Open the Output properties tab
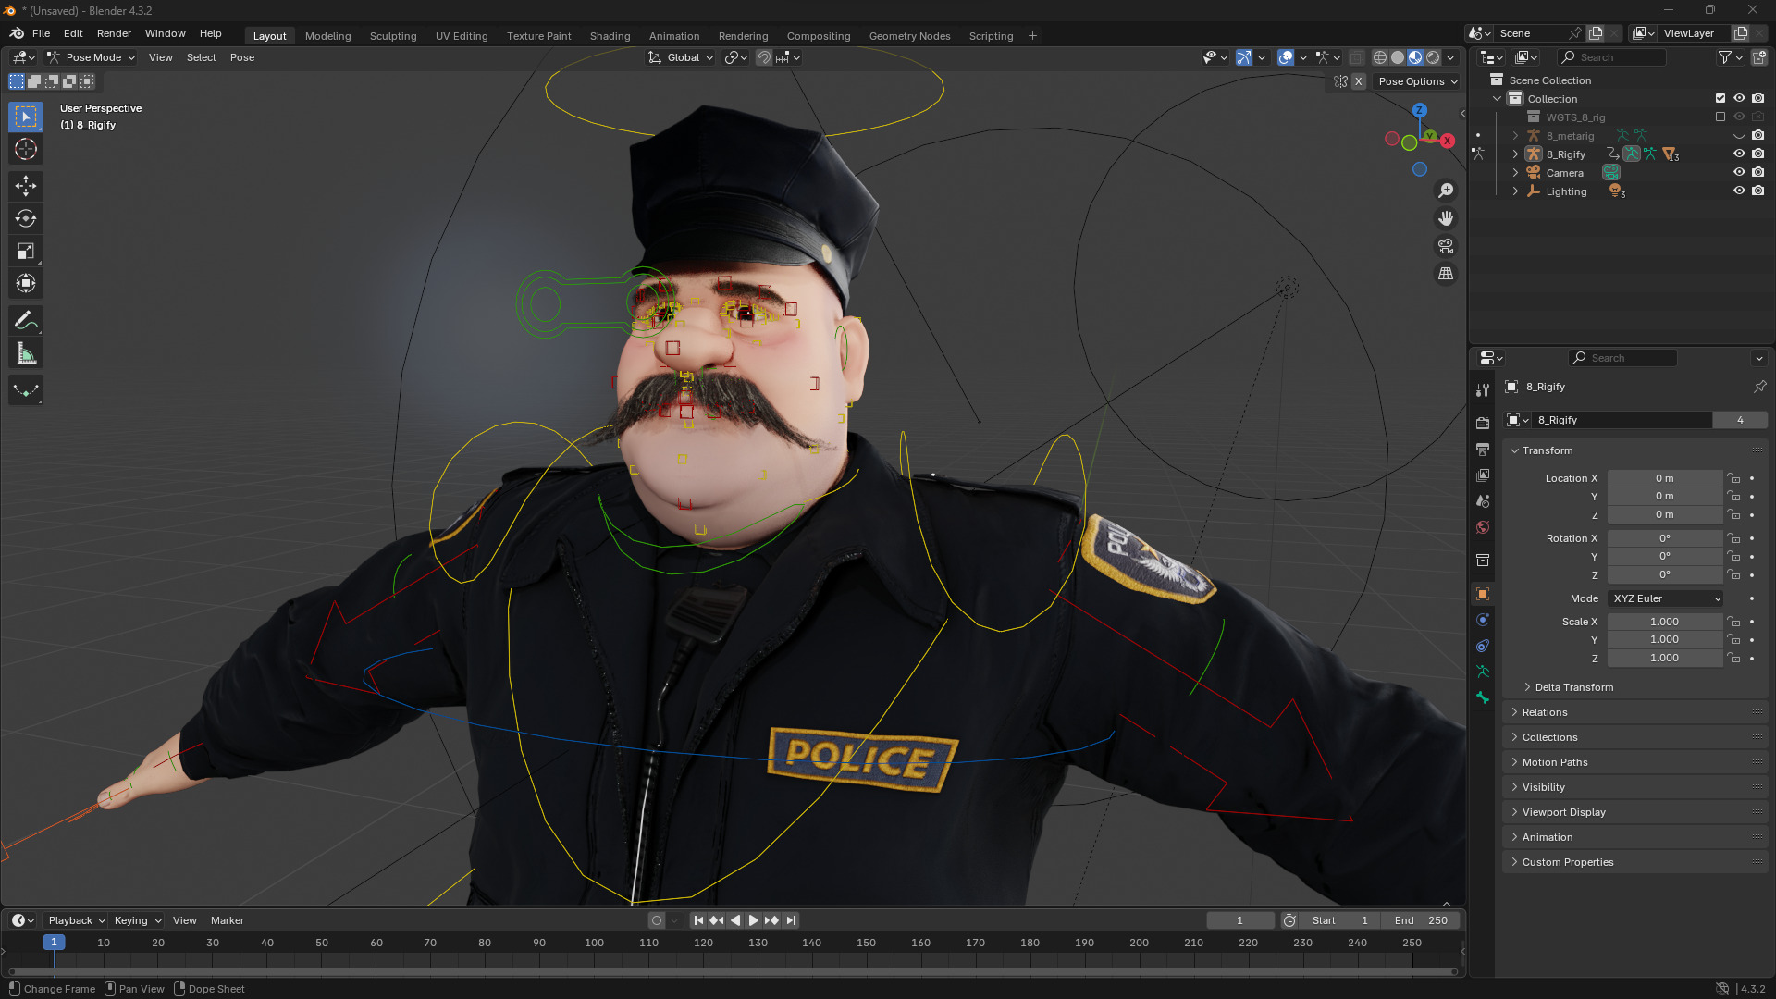Viewport: 1776px width, 999px height. point(1483,449)
